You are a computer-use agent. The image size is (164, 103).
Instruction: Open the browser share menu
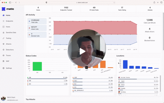coord(154,2)
